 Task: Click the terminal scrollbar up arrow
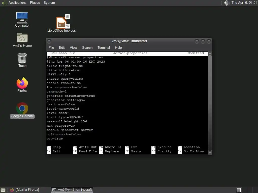(210, 53)
